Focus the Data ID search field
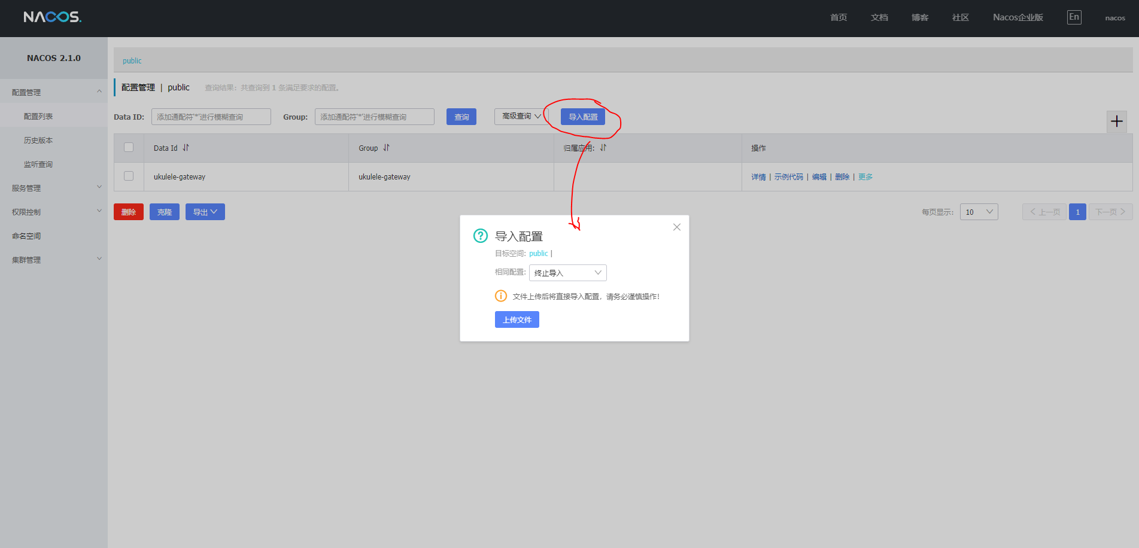1139x548 pixels. tap(211, 117)
